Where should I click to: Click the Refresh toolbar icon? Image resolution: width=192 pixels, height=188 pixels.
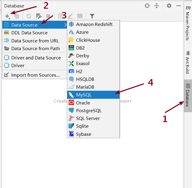coord(29,16)
